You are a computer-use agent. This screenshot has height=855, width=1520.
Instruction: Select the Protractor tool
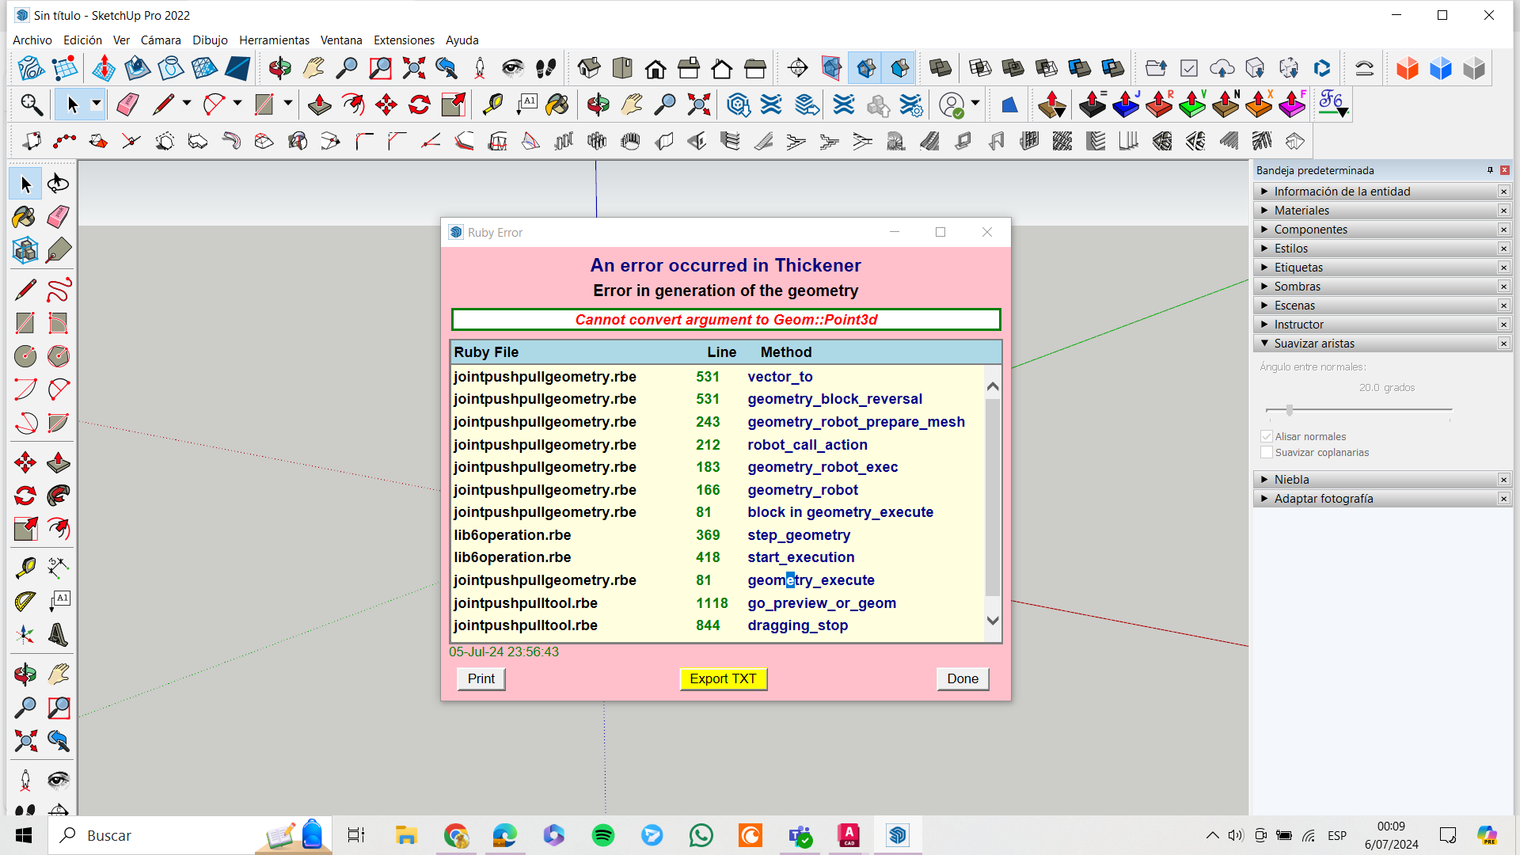point(25,602)
